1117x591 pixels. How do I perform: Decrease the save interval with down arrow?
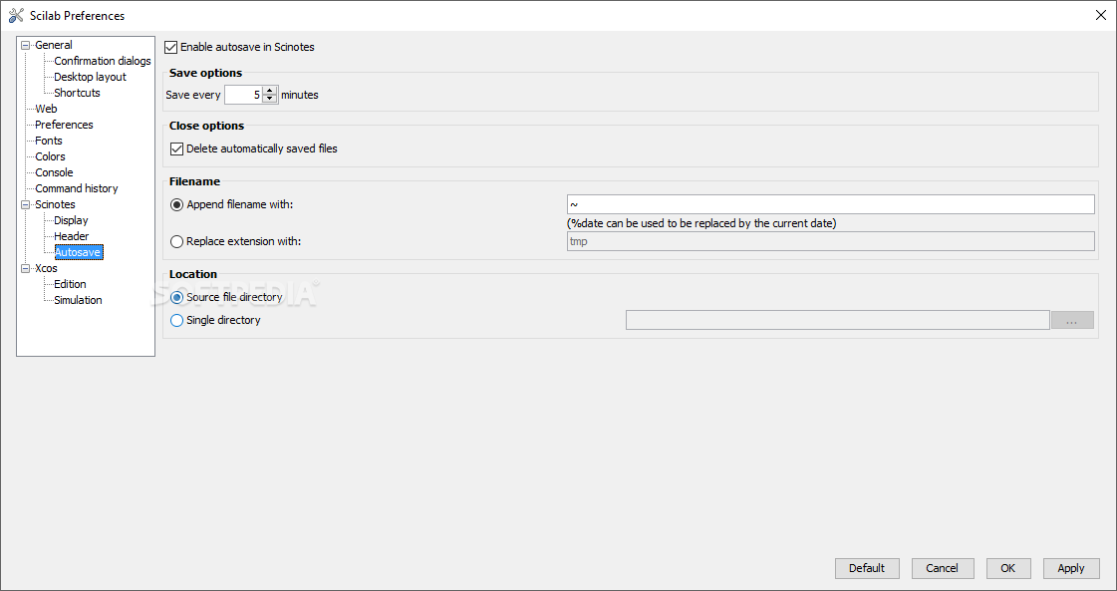coord(269,99)
